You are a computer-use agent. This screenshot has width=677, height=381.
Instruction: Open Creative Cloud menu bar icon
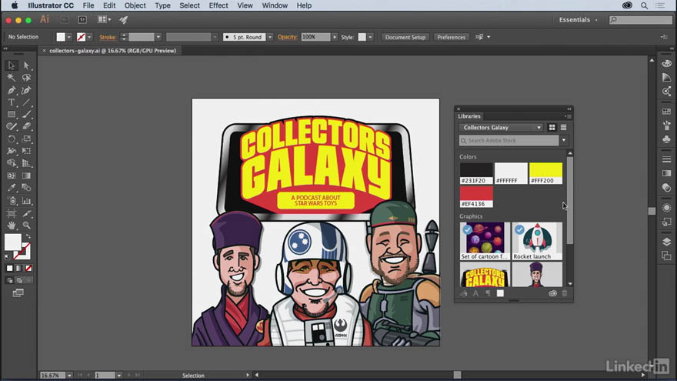coord(627,5)
